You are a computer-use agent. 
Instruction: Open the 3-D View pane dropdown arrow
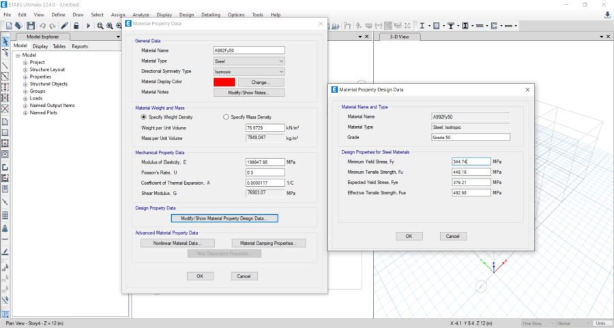[x=602, y=36]
